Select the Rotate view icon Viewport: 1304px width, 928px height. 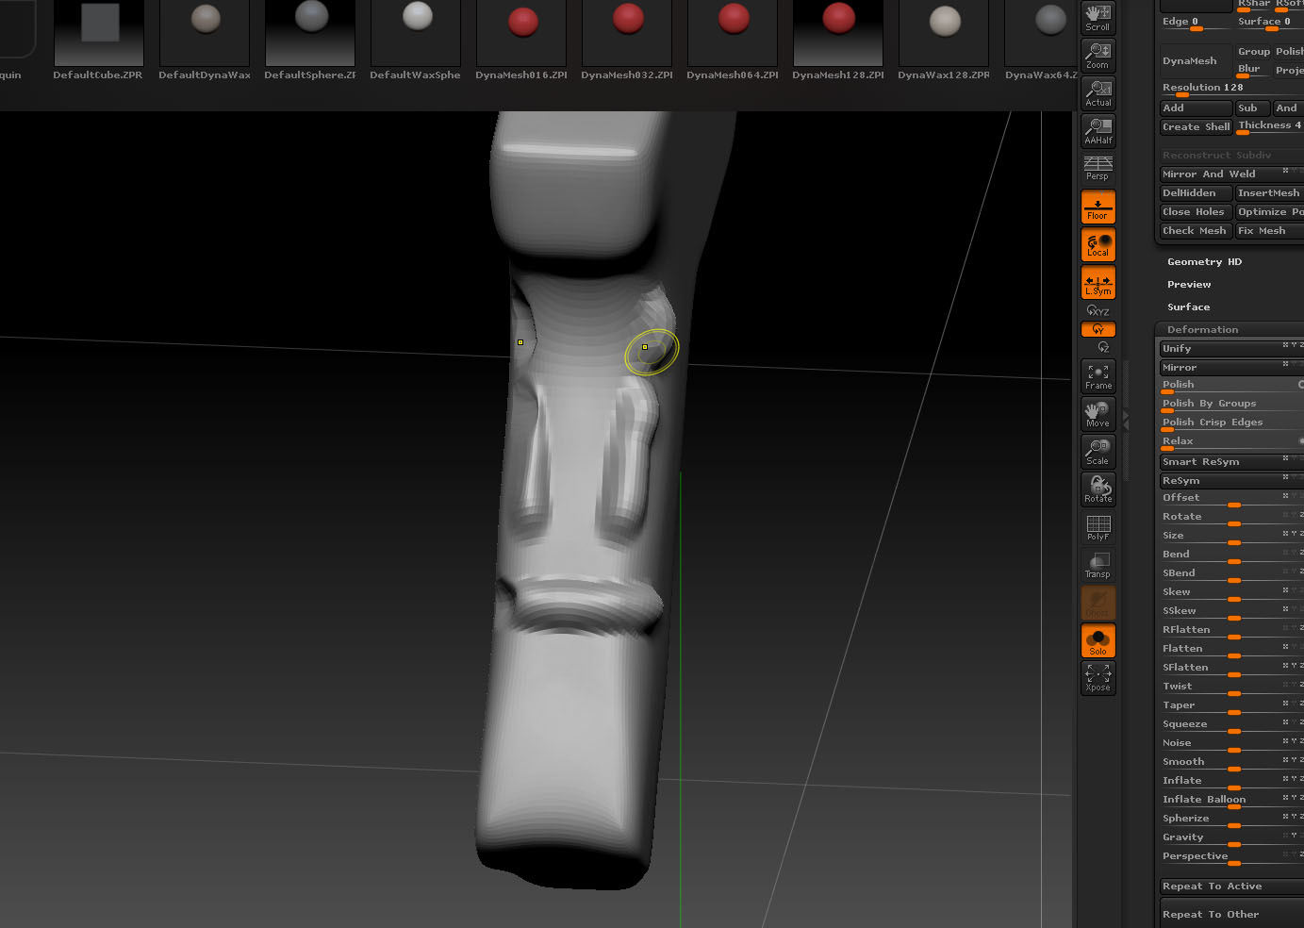pyautogui.click(x=1098, y=489)
